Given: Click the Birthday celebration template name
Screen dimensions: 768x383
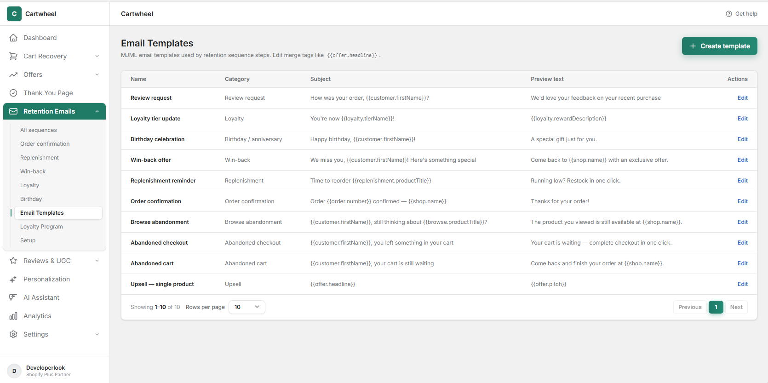Looking at the screenshot, I should [x=157, y=139].
